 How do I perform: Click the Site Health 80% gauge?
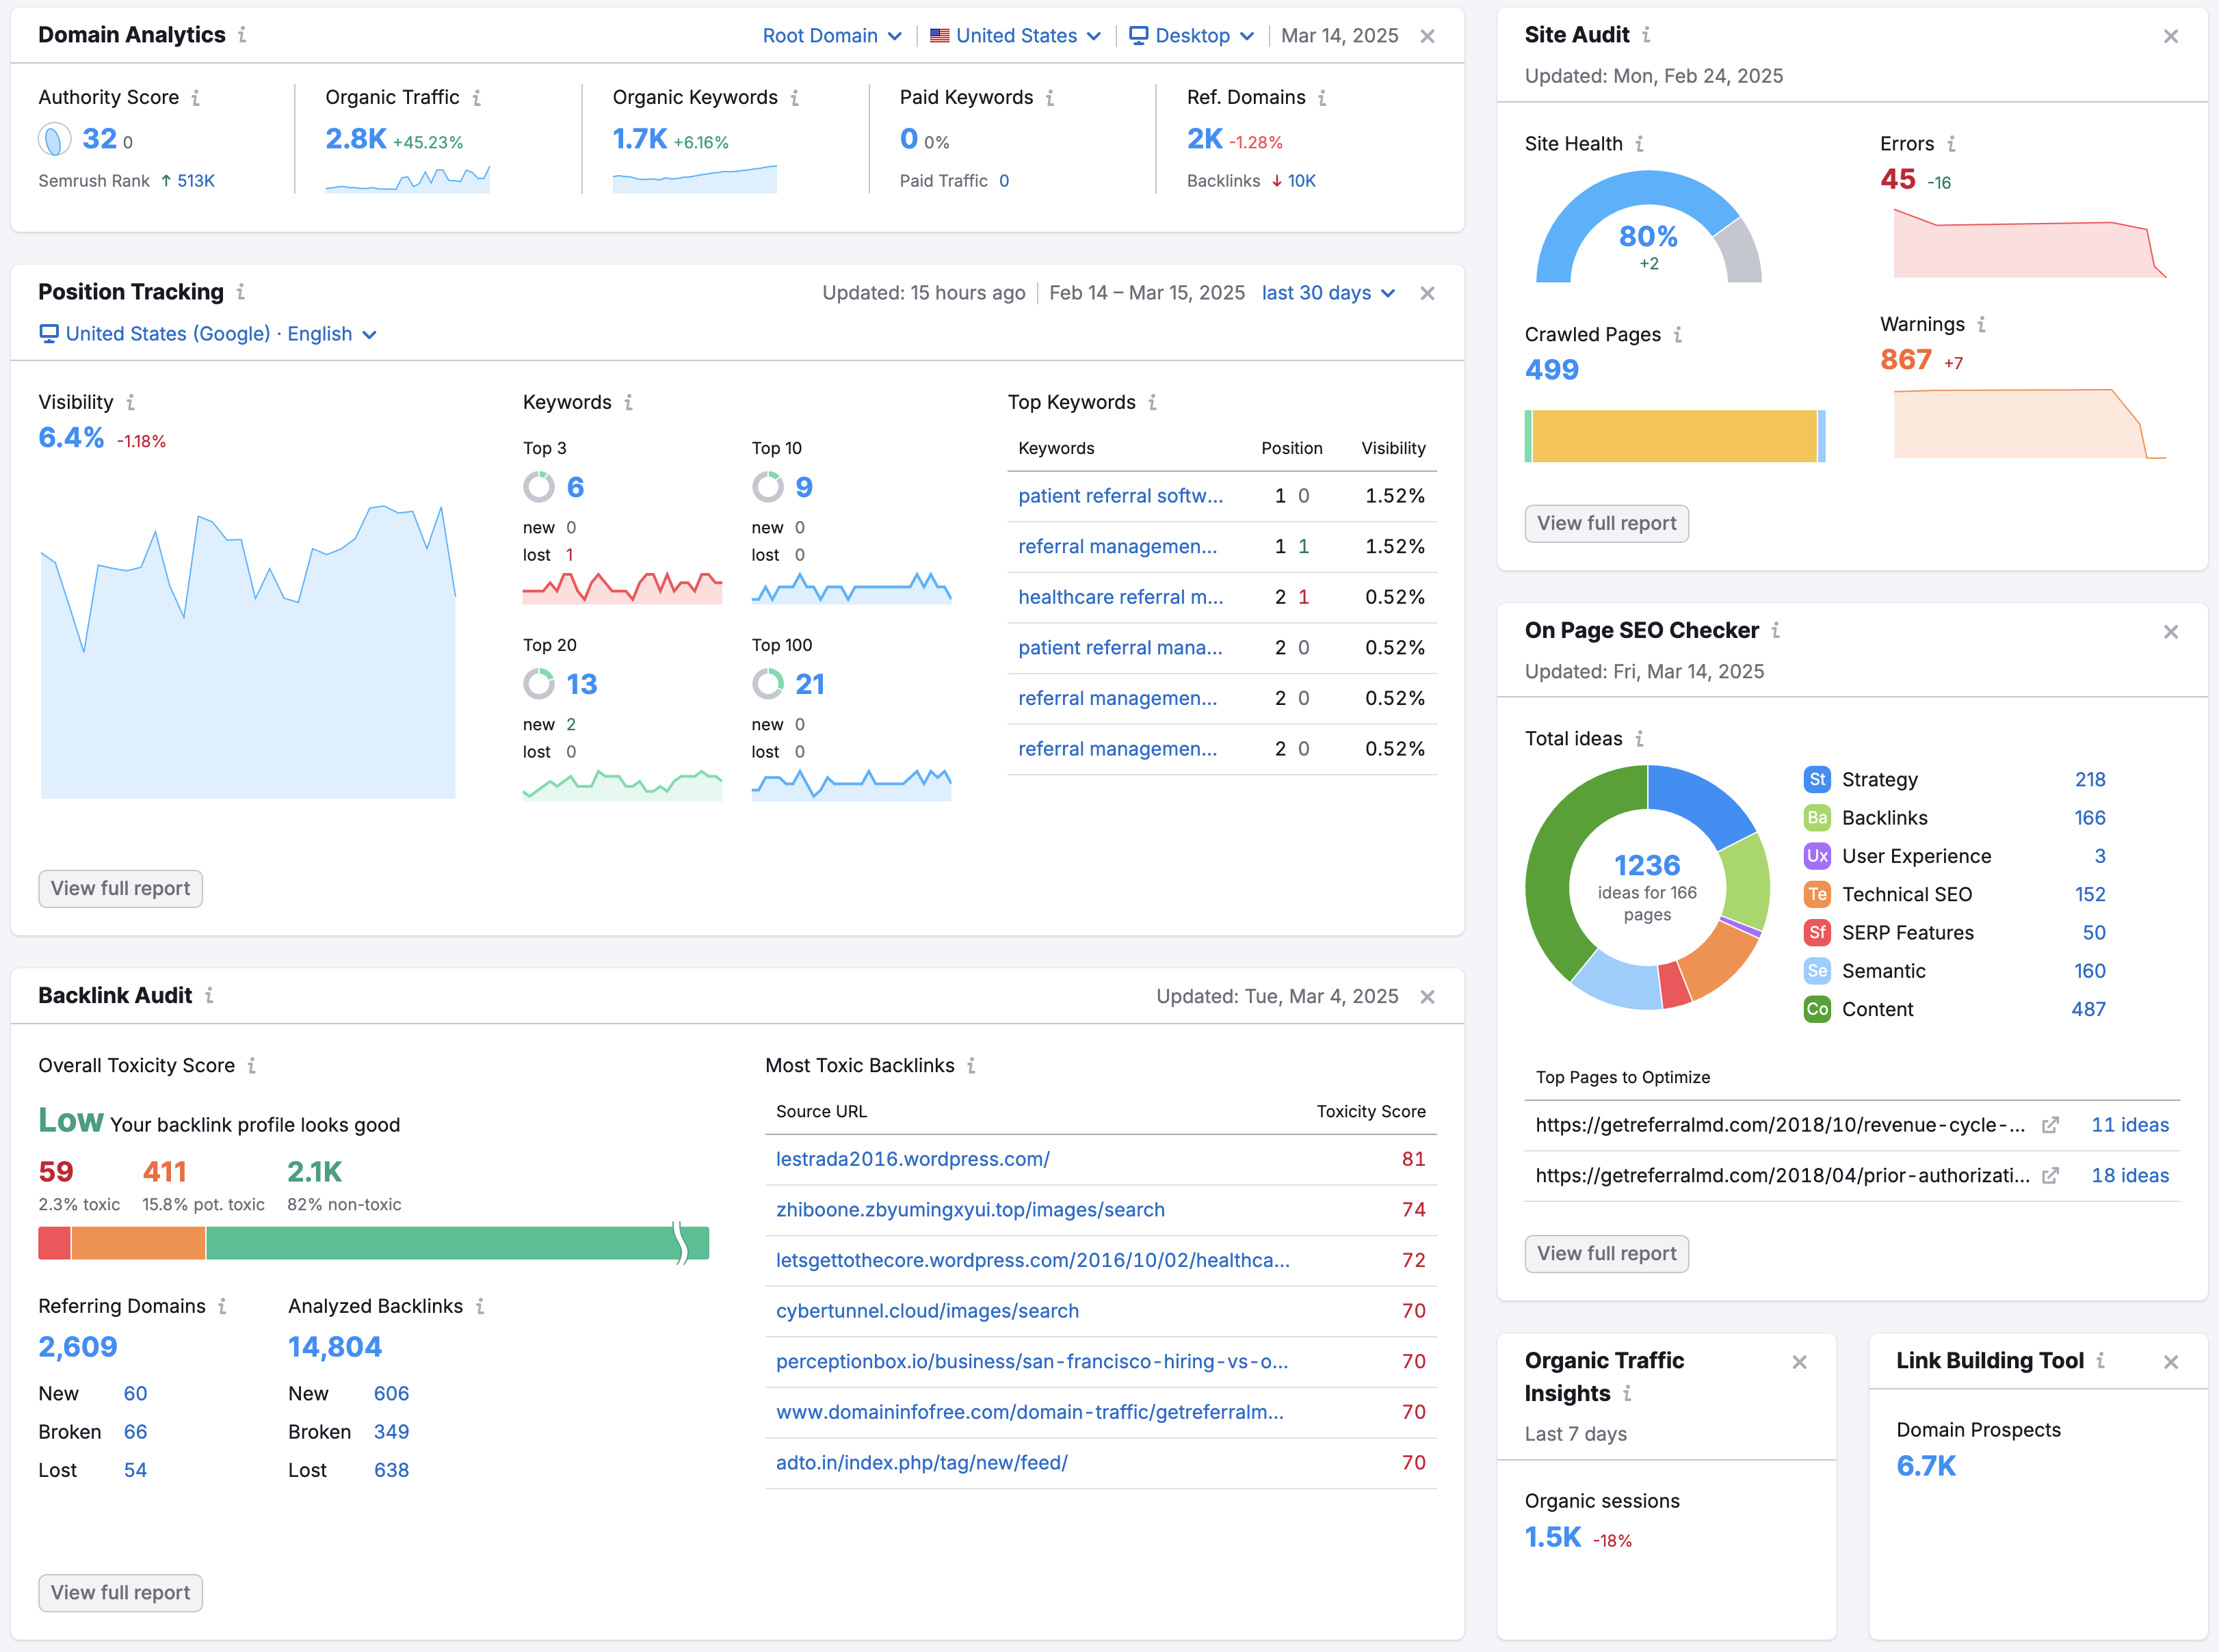[x=1649, y=228]
